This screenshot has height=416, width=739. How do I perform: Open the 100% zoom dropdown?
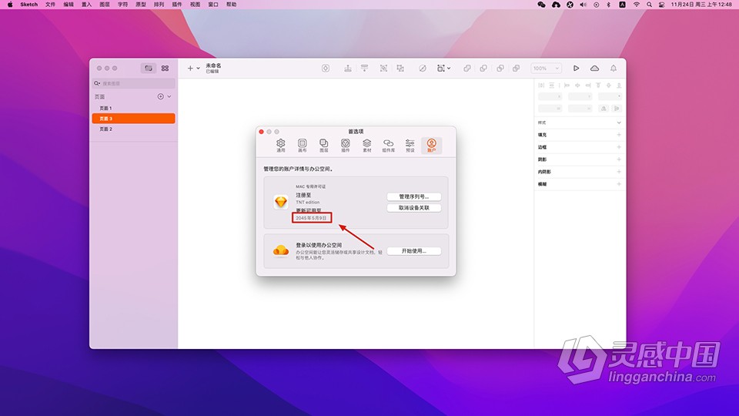pos(547,69)
